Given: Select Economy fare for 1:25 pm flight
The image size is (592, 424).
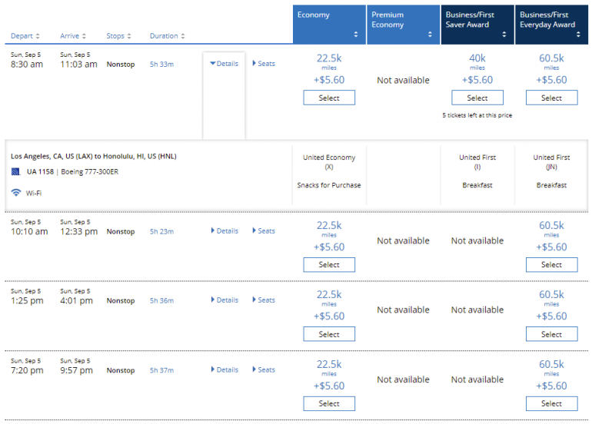Looking at the screenshot, I should [329, 334].
